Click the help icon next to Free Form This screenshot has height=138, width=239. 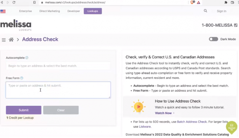[22, 78]
